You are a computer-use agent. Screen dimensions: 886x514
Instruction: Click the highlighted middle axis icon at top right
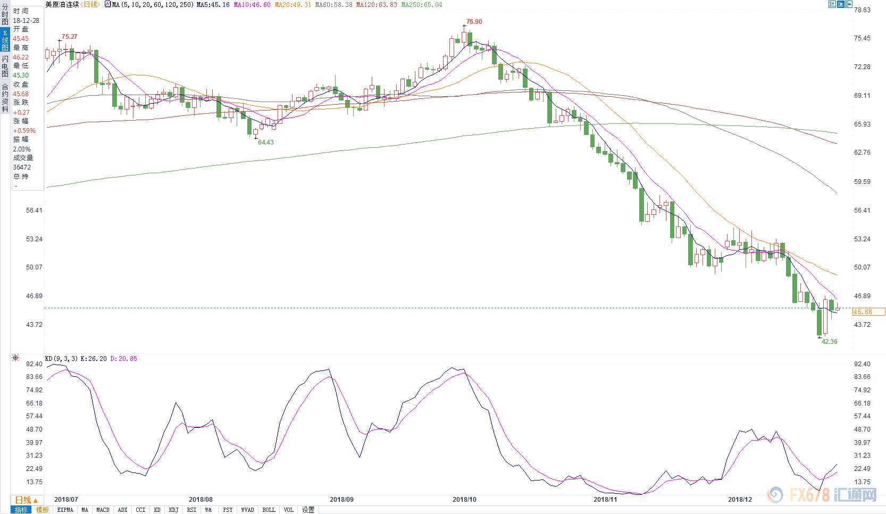pyautogui.click(x=841, y=4)
